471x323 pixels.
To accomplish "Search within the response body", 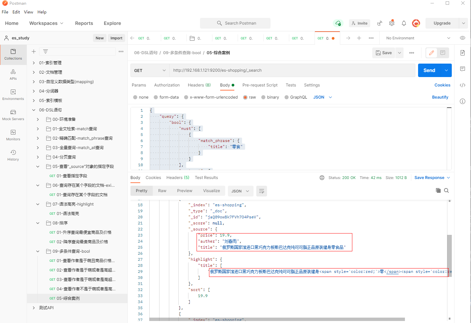I will coord(446,190).
